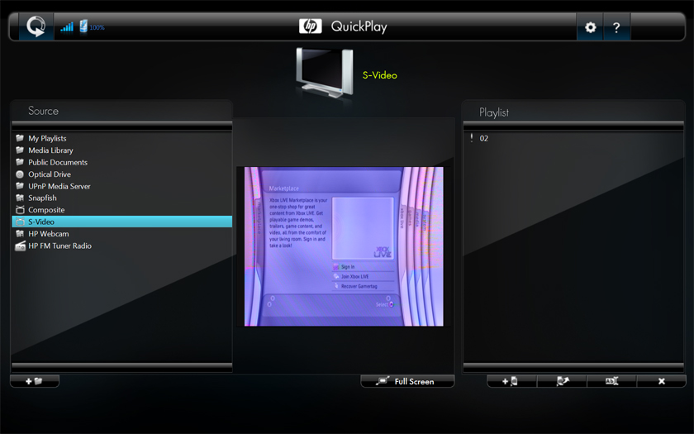This screenshot has height=434, width=694.
Task: Check the wireless signal strength icon
Action: pyautogui.click(x=67, y=27)
